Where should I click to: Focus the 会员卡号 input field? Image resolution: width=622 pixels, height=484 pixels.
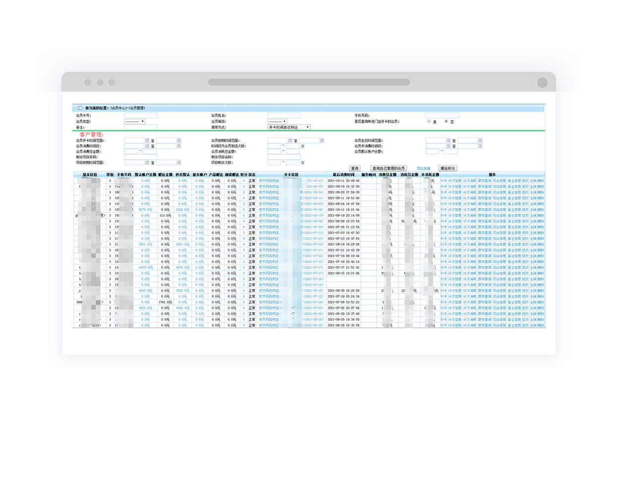coord(141,115)
